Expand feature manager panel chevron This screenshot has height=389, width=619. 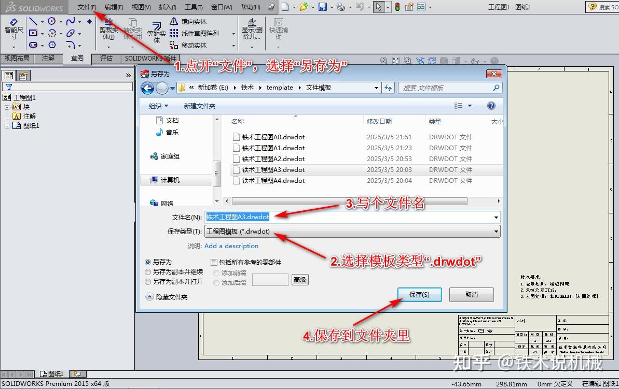[x=128, y=75]
